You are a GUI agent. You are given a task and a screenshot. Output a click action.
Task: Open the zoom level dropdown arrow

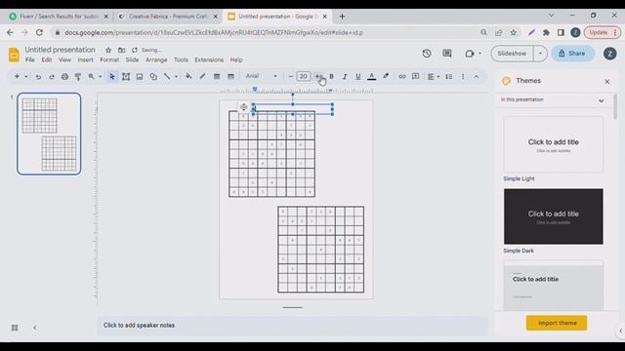pyautogui.click(x=100, y=76)
